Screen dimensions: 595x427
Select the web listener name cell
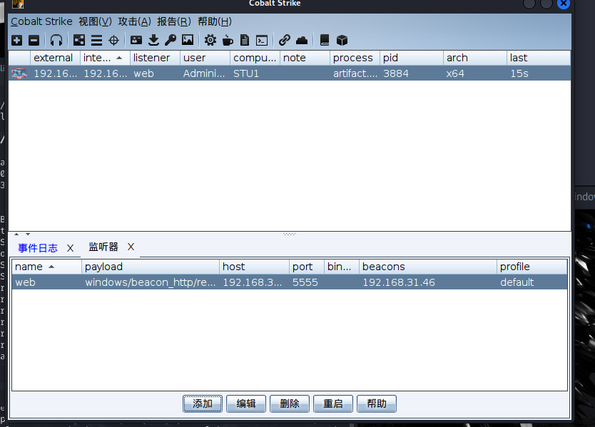click(x=46, y=282)
